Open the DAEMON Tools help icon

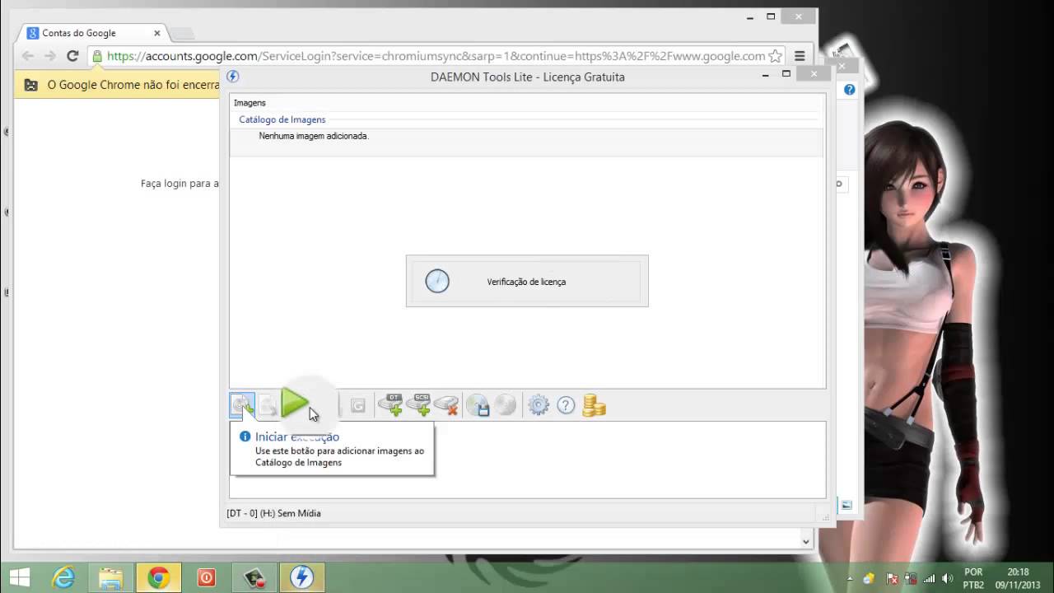coord(566,404)
